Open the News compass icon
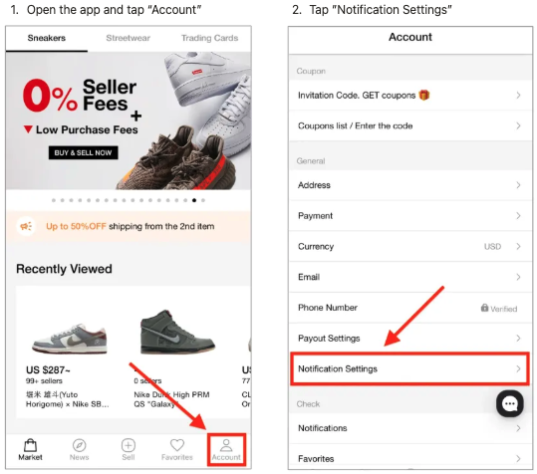537x474 pixels. tap(79, 445)
